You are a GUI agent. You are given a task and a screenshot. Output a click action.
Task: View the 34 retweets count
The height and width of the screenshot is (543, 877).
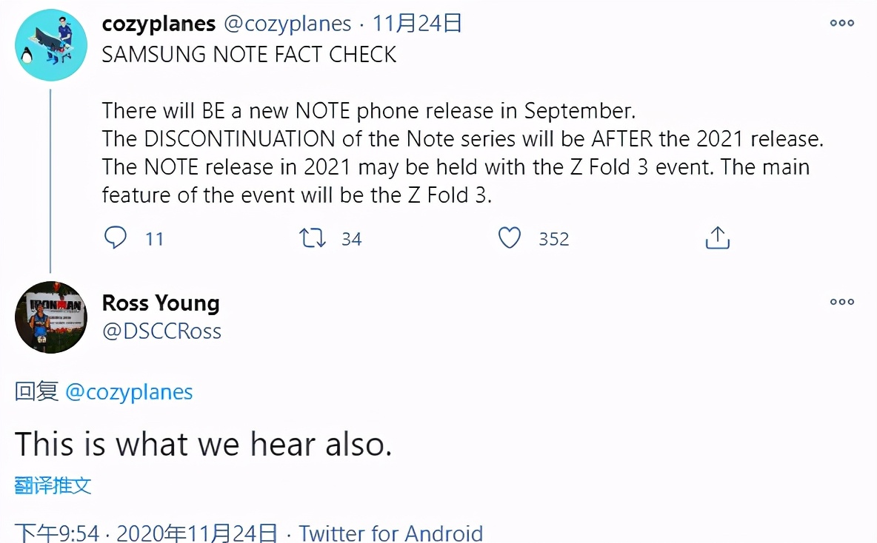click(352, 239)
